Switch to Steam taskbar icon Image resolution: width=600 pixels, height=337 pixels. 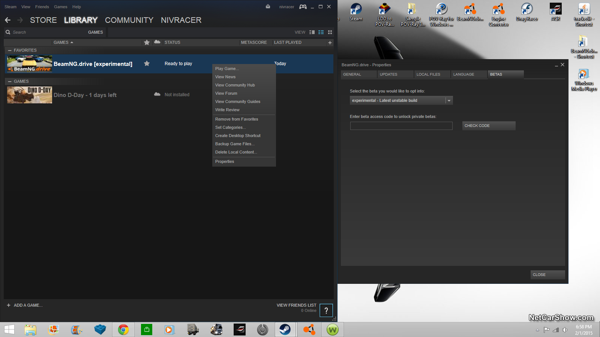[x=285, y=330]
